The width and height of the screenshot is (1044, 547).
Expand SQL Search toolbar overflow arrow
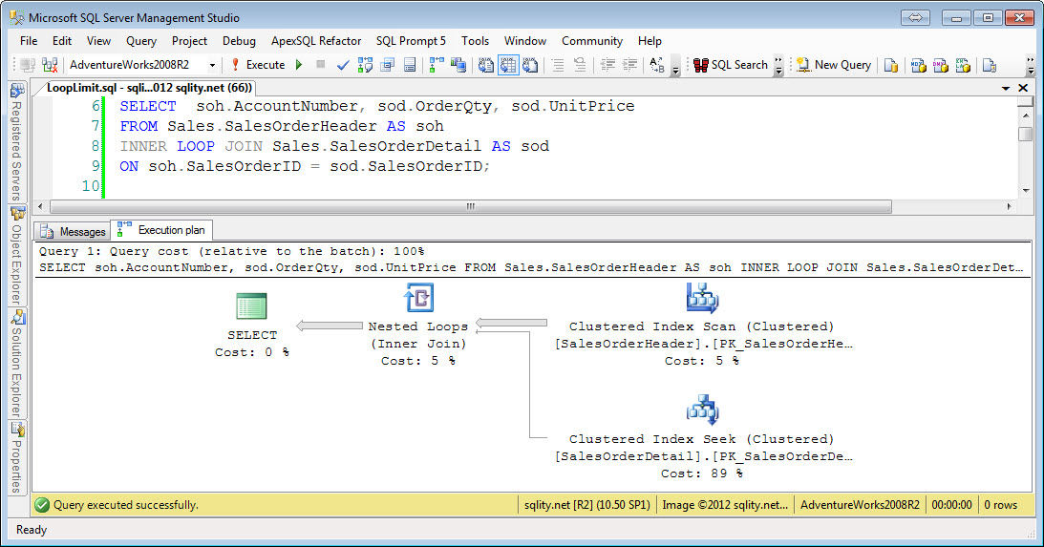778,65
